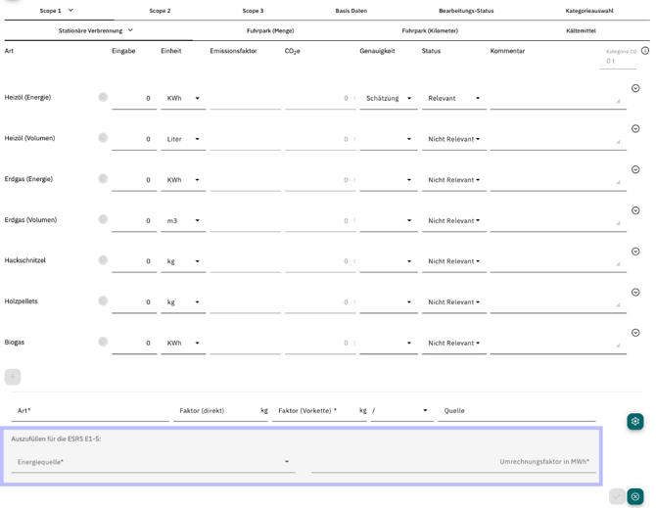The height and width of the screenshot is (508, 656).
Task: Open the Kategorieauswahl tab
Action: 589,11
